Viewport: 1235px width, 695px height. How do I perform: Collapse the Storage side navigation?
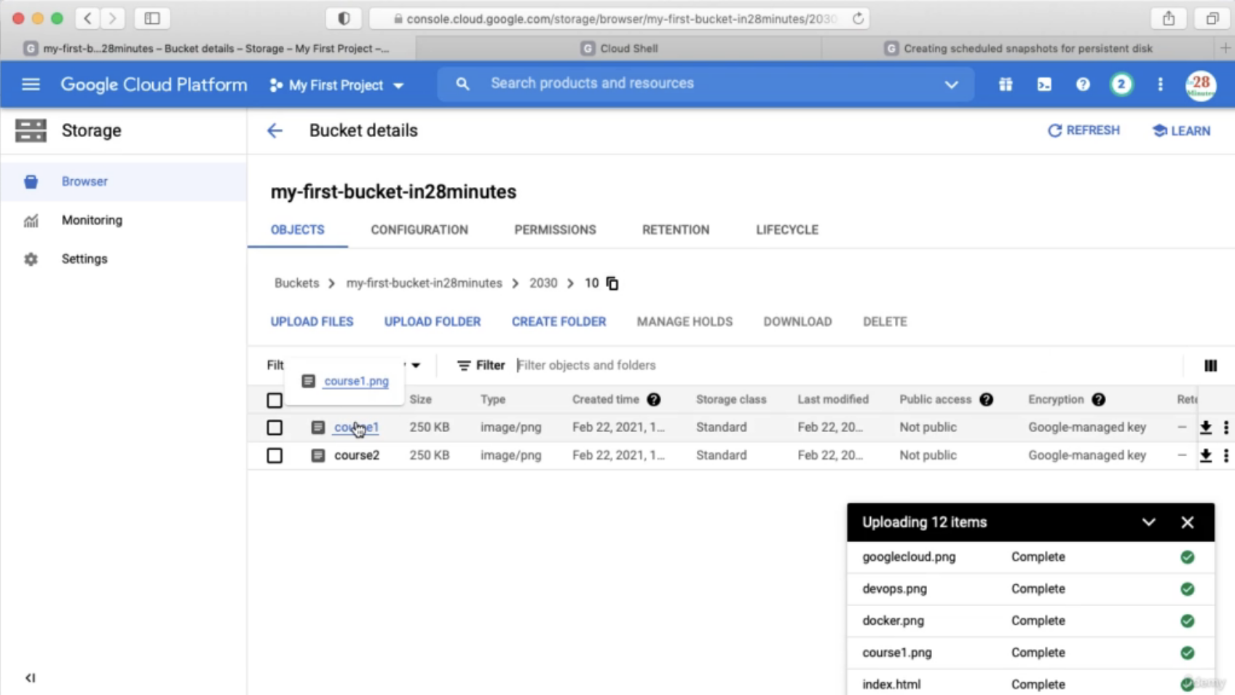point(30,678)
